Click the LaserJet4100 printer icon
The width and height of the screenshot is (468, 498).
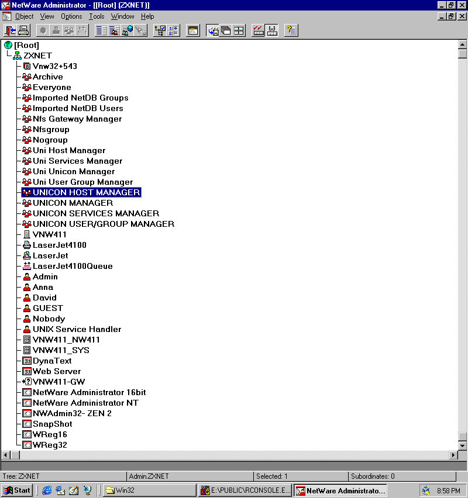click(x=27, y=245)
